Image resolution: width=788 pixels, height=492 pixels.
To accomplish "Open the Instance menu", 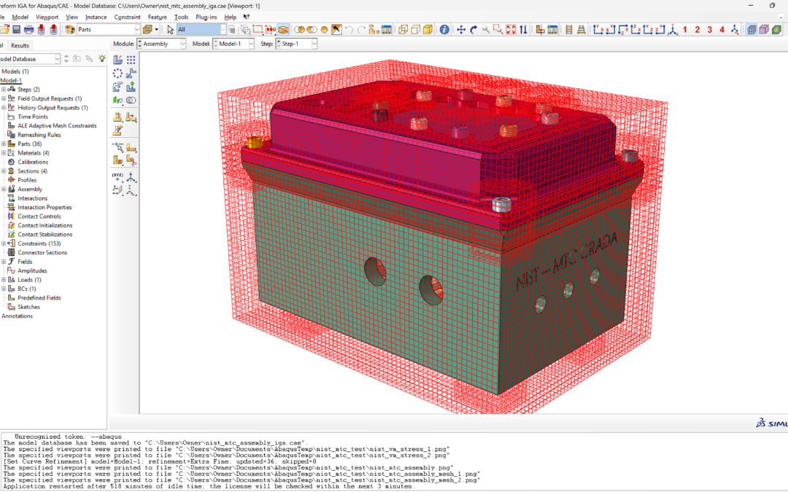I will 96,17.
